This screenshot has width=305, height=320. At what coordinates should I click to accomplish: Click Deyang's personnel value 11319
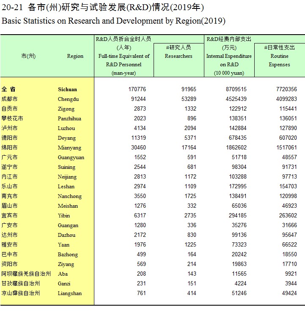click(x=138, y=138)
